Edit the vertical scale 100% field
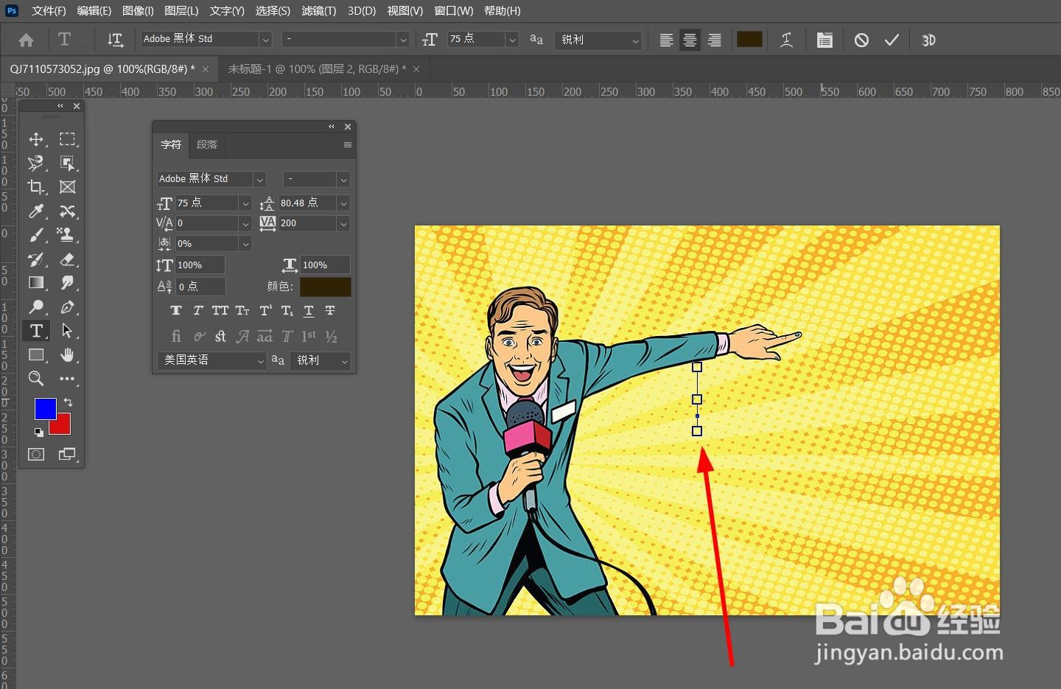This screenshot has height=689, width=1061. (x=200, y=265)
